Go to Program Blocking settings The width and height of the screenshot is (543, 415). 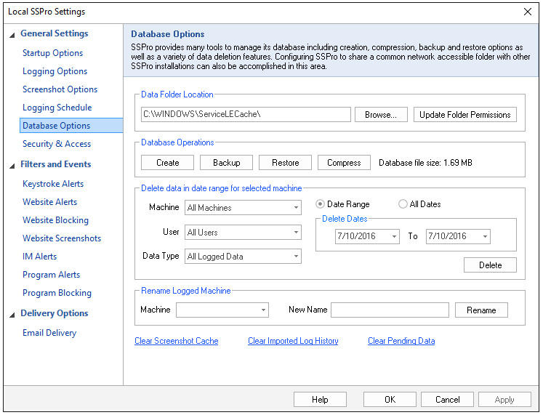click(57, 293)
